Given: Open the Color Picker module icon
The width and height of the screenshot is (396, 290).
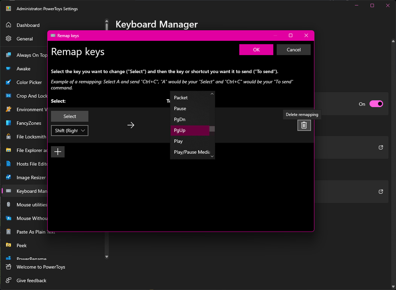Looking at the screenshot, I should 8,83.
